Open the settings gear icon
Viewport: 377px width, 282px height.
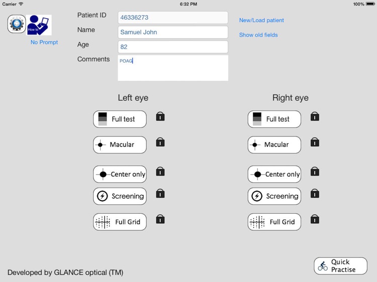pyautogui.click(x=17, y=24)
